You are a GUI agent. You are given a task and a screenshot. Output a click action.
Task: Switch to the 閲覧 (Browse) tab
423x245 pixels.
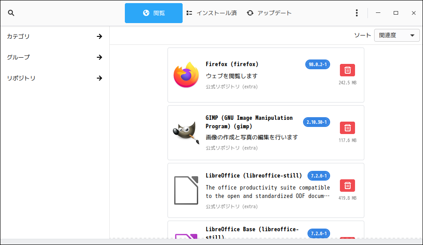coord(153,13)
